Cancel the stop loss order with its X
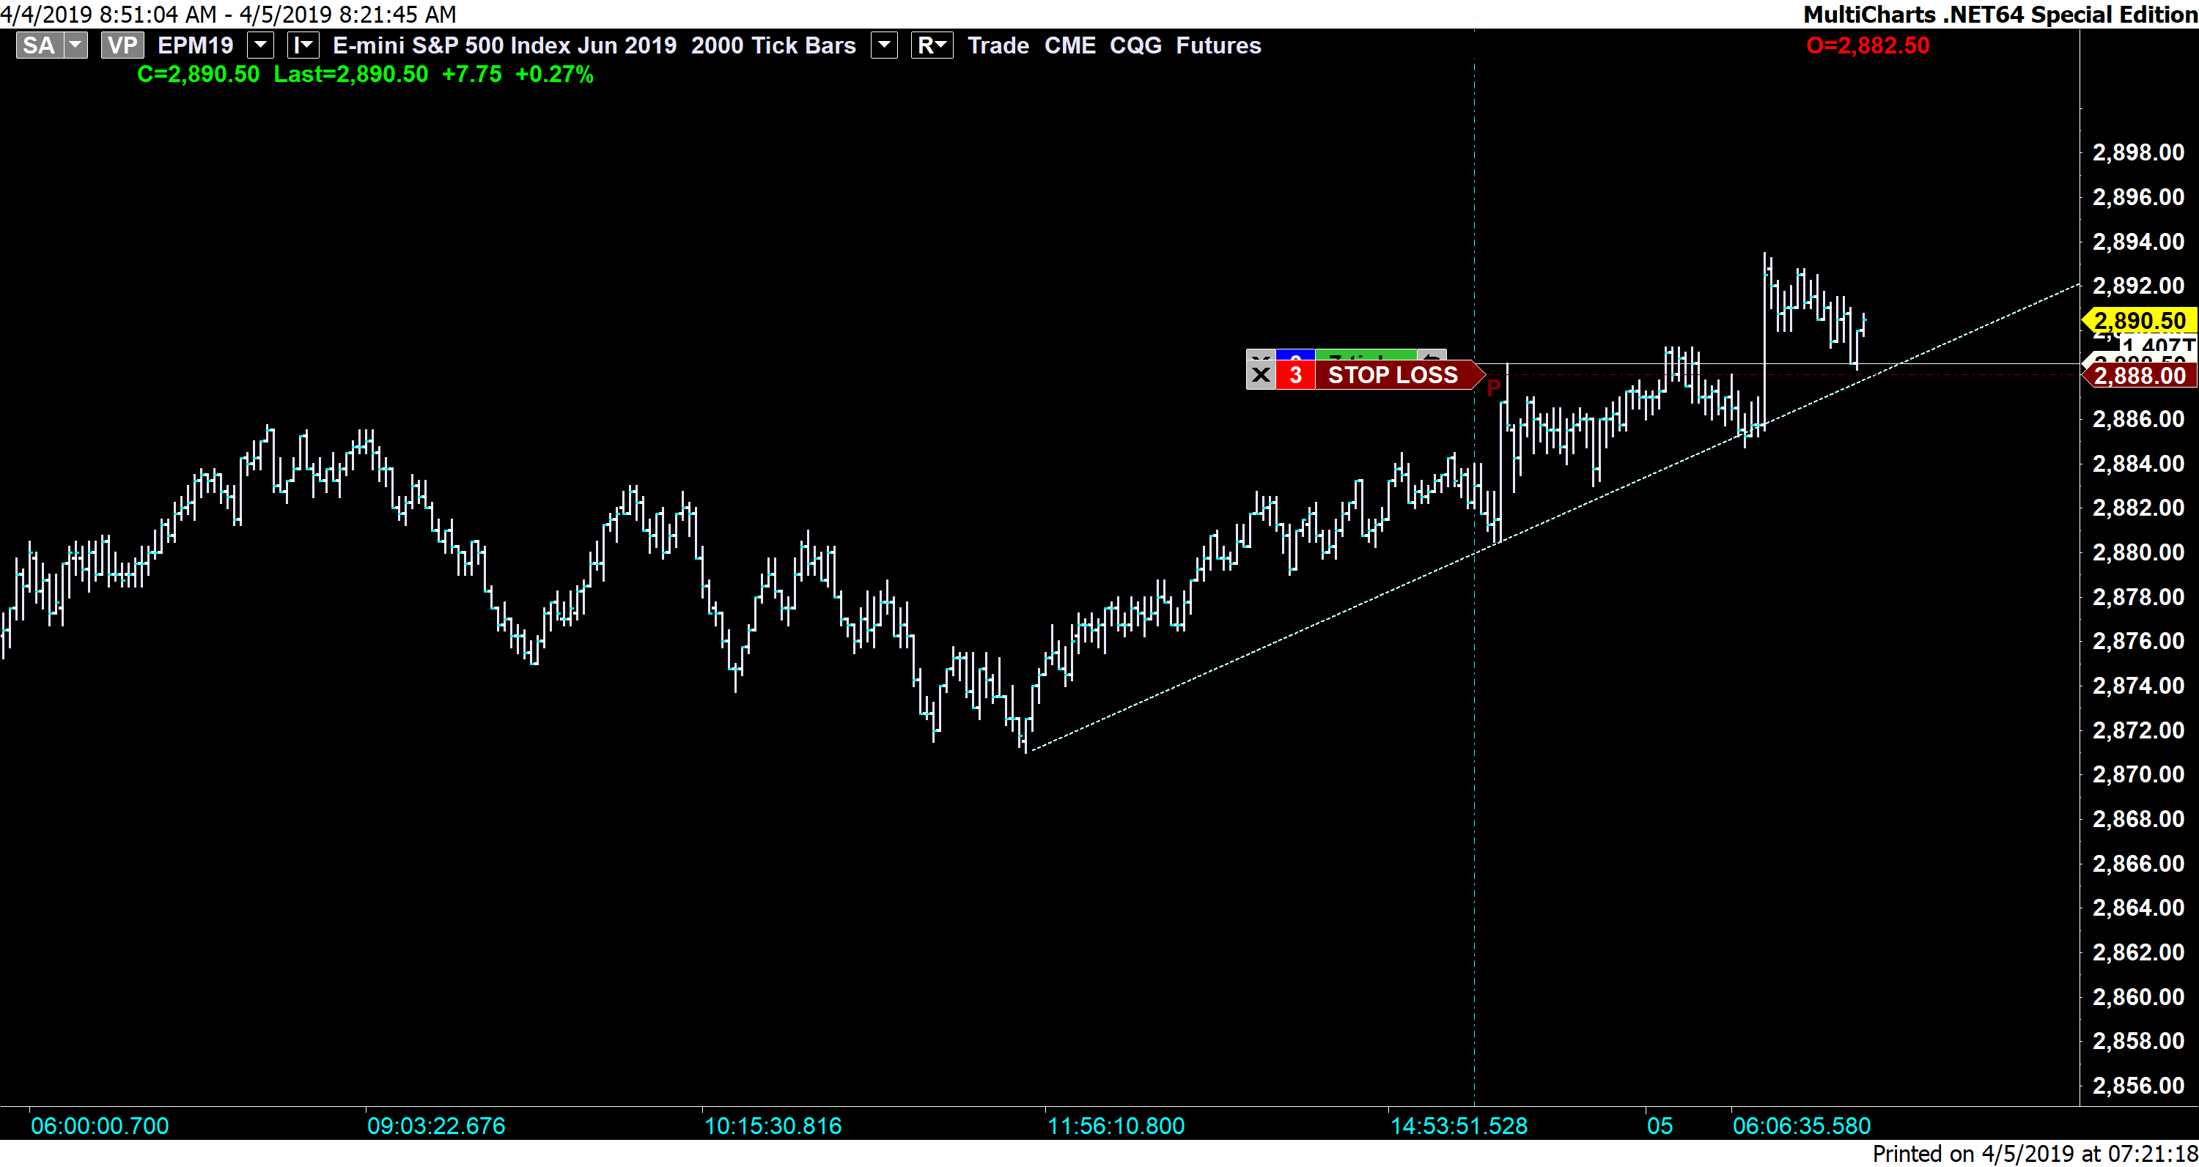Image resolution: width=2199 pixels, height=1167 pixels. click(1261, 375)
